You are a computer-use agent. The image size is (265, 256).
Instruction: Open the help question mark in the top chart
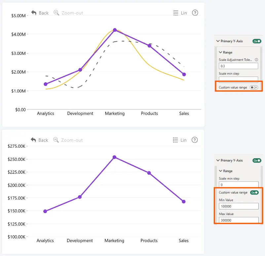pos(195,13)
